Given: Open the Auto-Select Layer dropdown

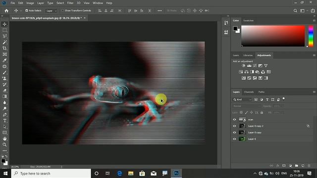Looking at the screenshot, I should [x=51, y=11].
